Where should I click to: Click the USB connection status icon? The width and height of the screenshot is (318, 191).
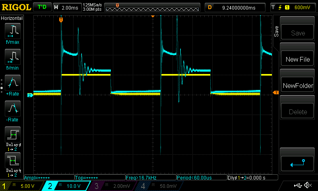tap(298, 185)
